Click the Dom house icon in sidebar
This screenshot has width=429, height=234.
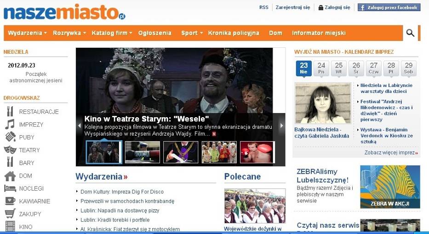(x=10, y=176)
